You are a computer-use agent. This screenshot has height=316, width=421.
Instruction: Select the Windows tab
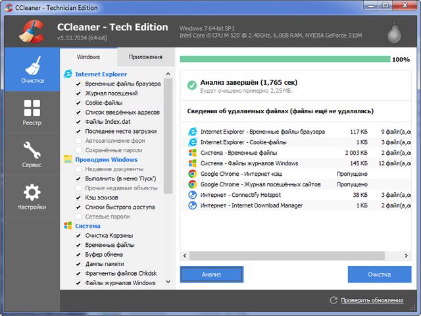(88, 57)
